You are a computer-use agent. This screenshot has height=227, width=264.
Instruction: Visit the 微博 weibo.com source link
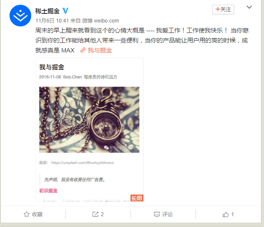100,21
